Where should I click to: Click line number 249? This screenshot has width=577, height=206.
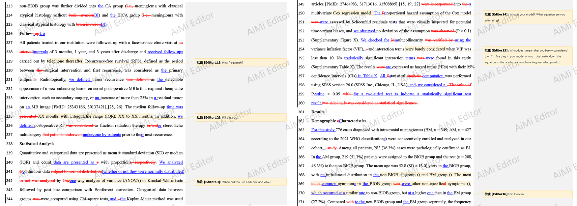click(301, 4)
